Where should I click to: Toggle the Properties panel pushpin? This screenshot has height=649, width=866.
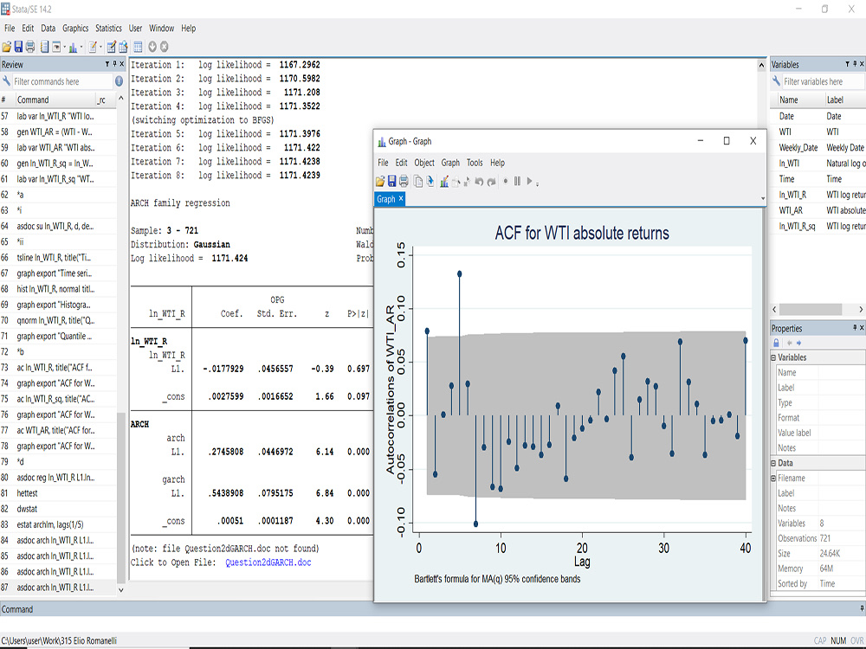tap(855, 328)
